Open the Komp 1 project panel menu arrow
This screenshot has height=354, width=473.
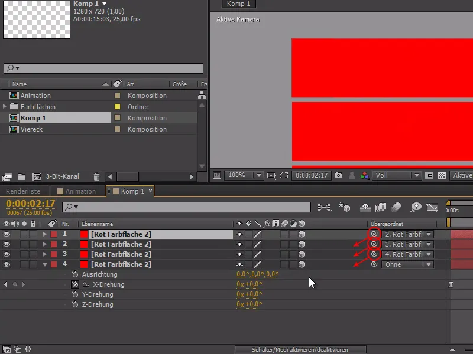coord(105,4)
